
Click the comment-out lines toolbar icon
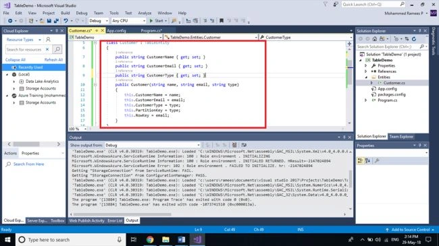coord(205,21)
